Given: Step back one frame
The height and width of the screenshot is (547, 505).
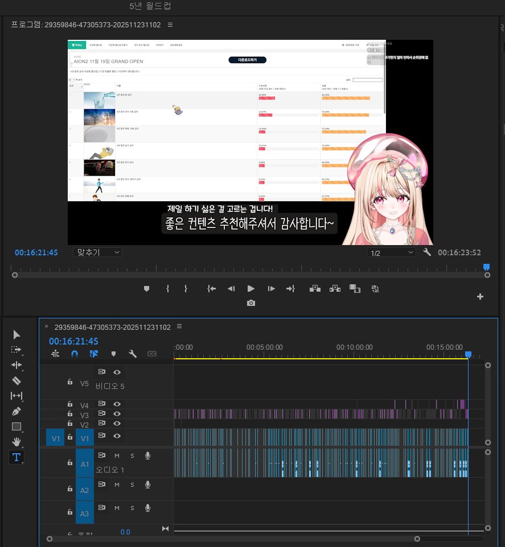Looking at the screenshot, I should pyautogui.click(x=231, y=288).
